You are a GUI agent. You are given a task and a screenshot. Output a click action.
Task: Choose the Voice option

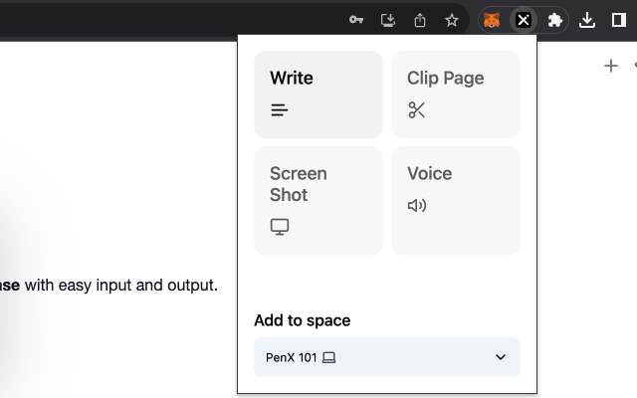click(x=455, y=200)
